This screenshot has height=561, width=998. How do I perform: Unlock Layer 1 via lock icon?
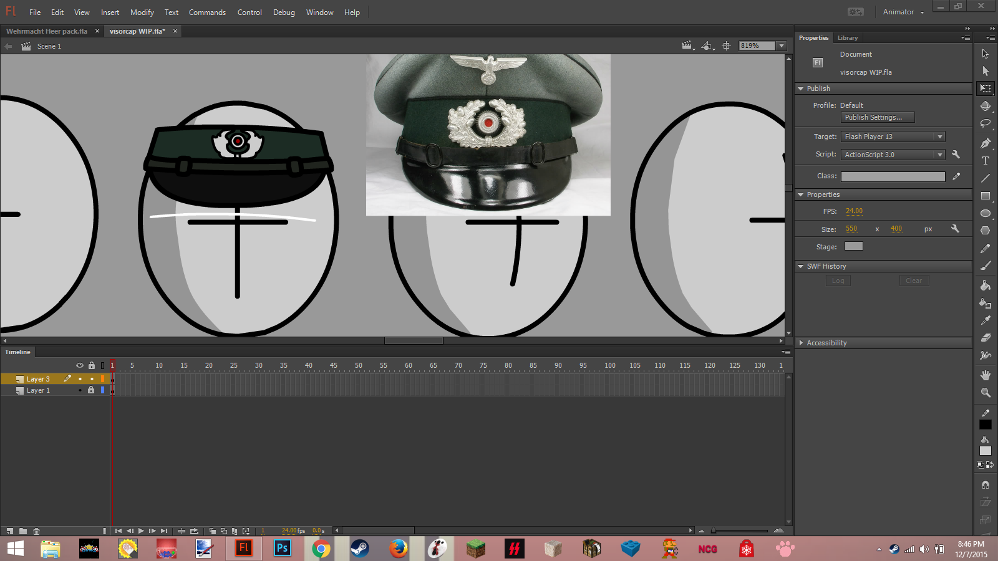[x=91, y=390]
